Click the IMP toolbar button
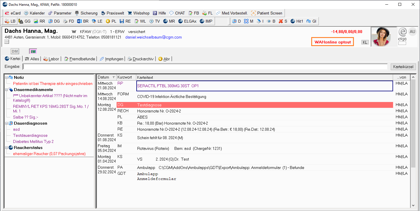Viewport: 420px width, 211px height. coord(206,21)
